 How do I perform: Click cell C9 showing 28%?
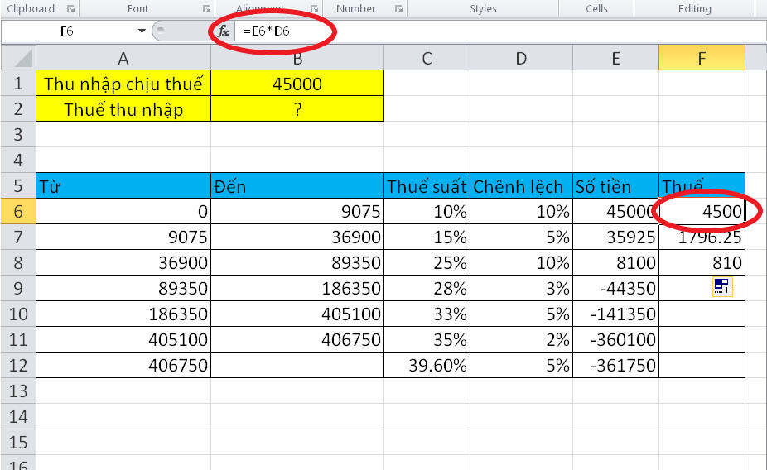(x=427, y=288)
